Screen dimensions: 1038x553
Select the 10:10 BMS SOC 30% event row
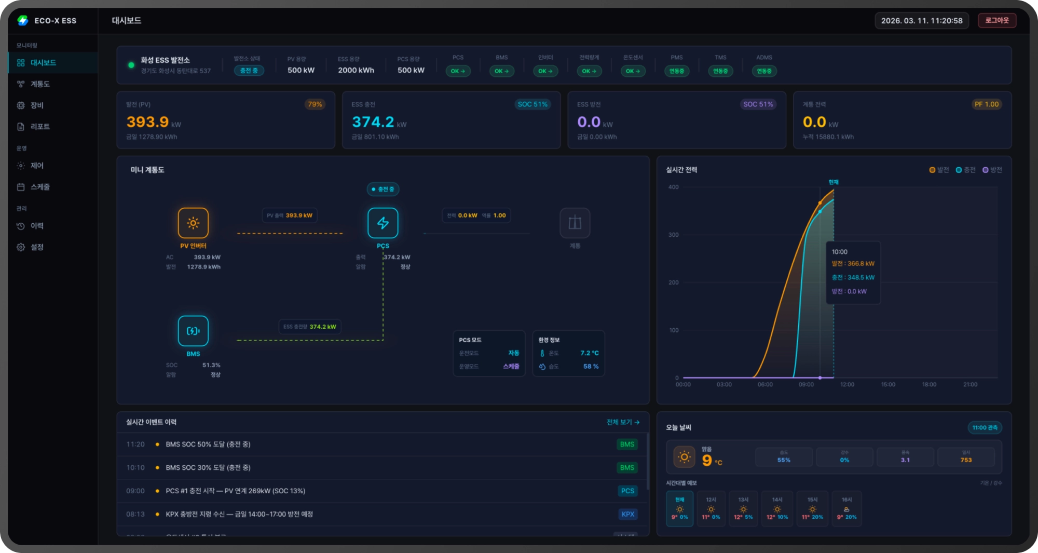(383, 467)
